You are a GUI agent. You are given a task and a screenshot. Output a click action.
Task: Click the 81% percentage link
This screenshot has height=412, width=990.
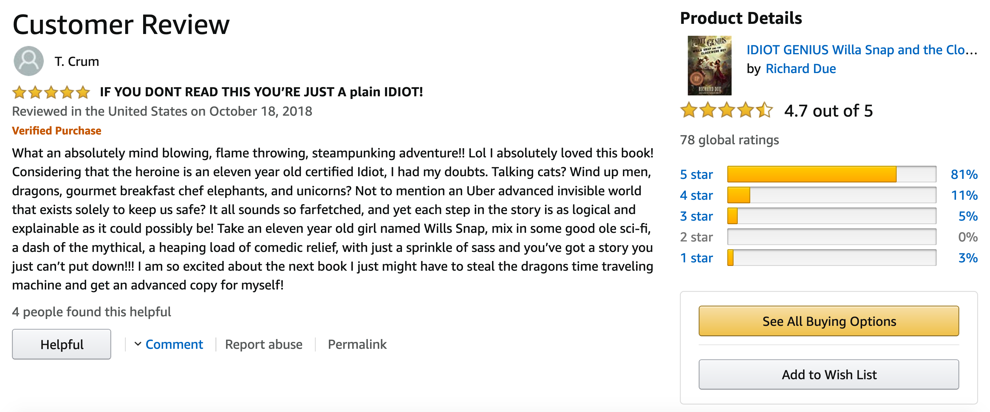[x=963, y=174]
